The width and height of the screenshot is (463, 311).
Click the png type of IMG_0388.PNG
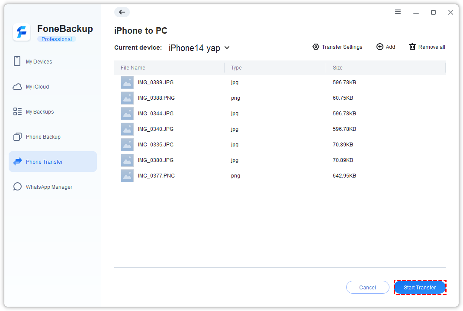pos(235,98)
